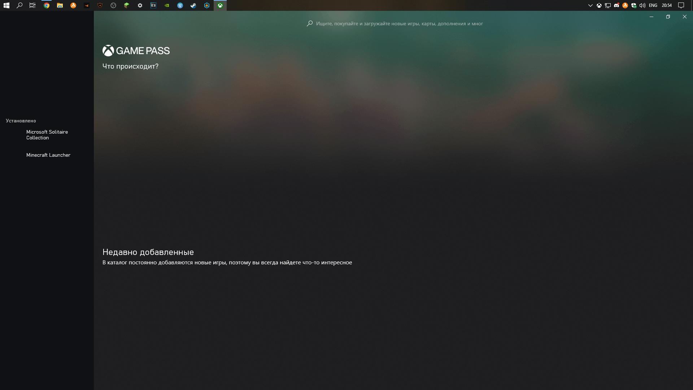693x390 pixels.
Task: Open the hexagon lion icon app on the taskbar
Action: click(207, 5)
